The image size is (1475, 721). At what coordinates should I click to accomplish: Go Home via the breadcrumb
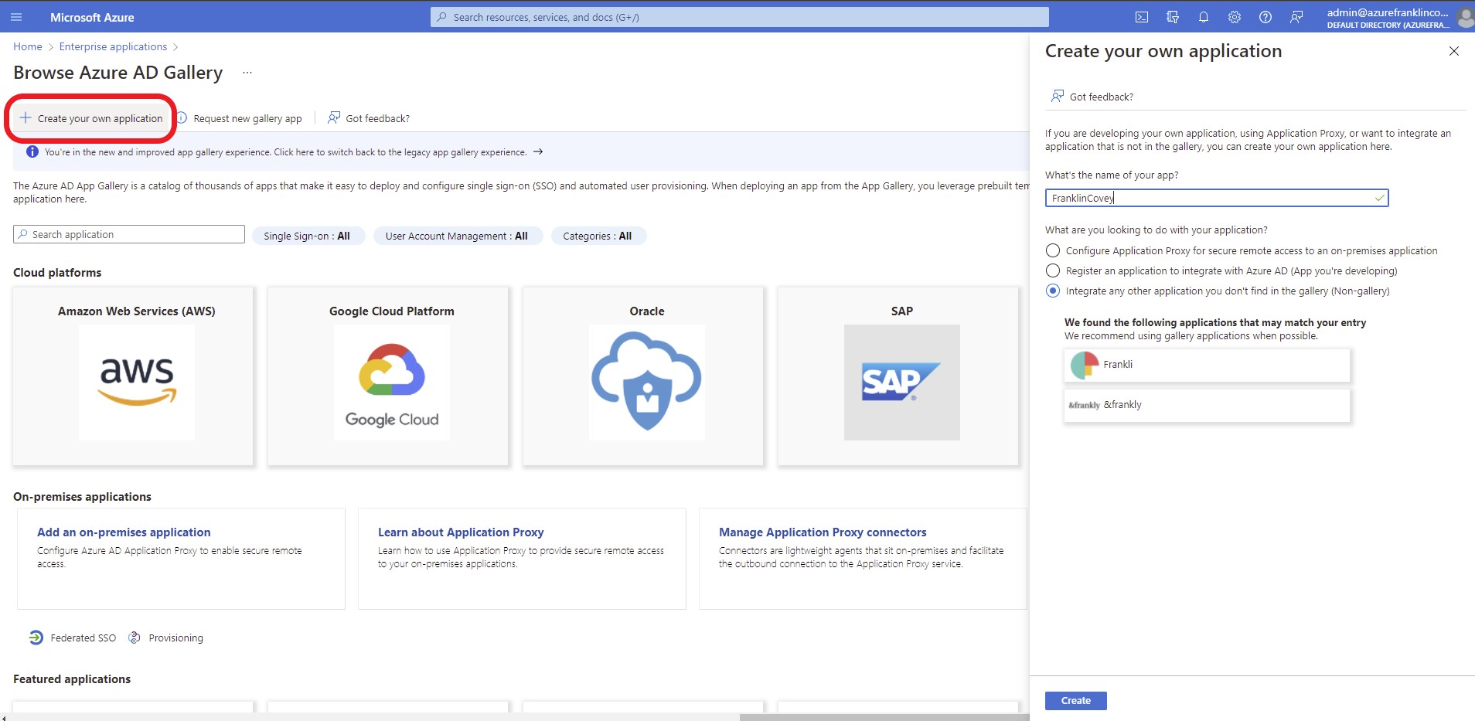[28, 46]
